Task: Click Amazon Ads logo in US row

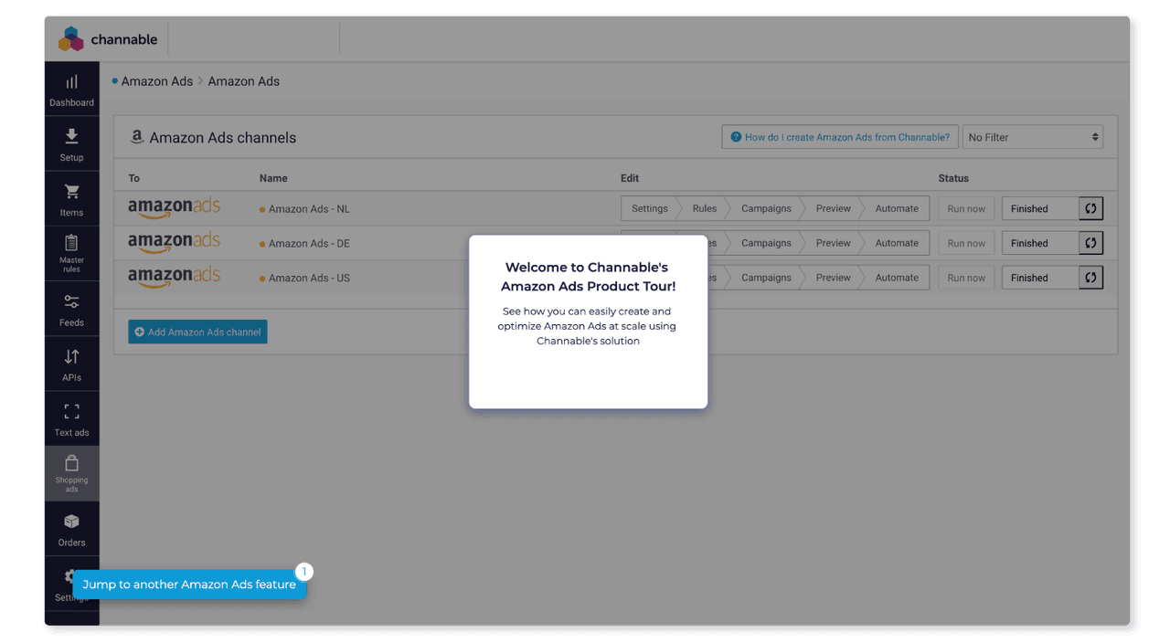Action: [x=174, y=278]
